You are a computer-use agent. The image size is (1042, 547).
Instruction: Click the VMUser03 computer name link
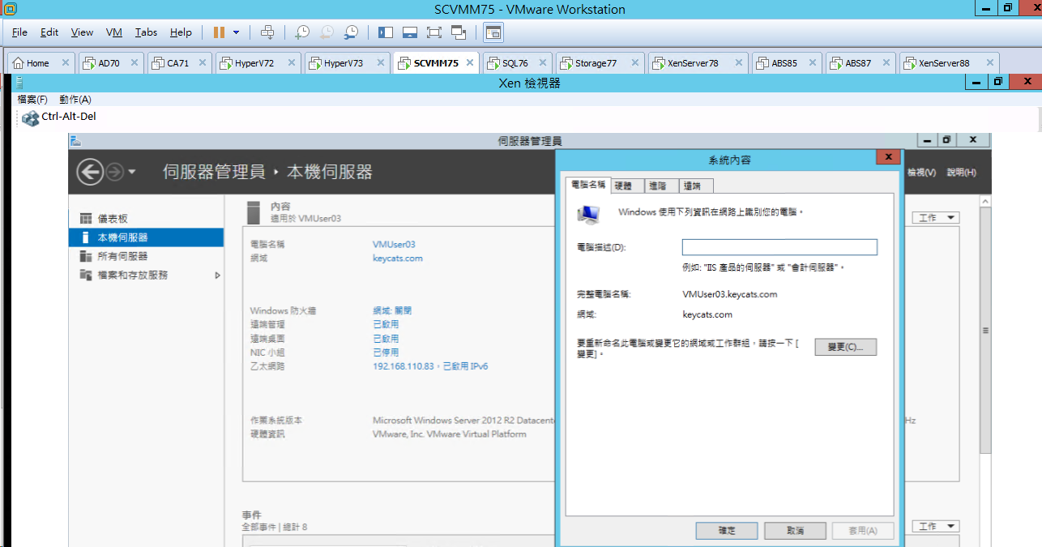click(394, 244)
